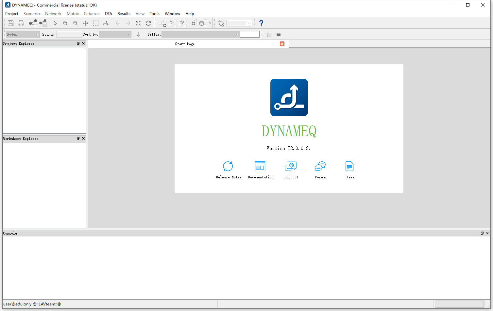Image resolution: width=493 pixels, height=311 pixels.
Task: Click the add link with nodes icon
Action: [173, 23]
